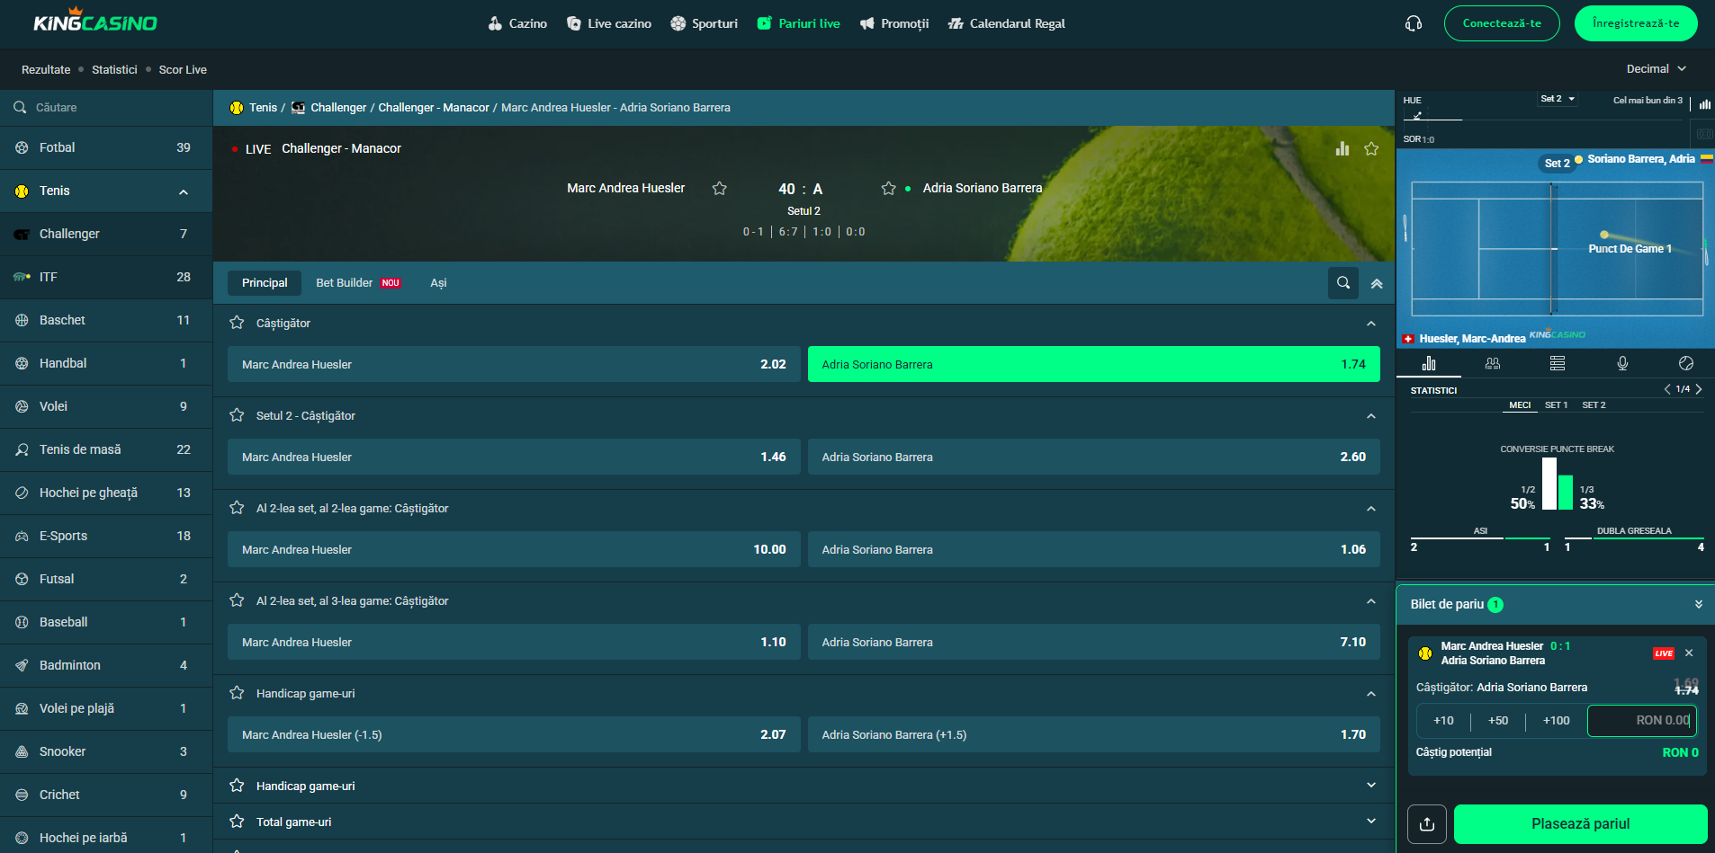Share bet slip icon button
The width and height of the screenshot is (1715, 853).
pyautogui.click(x=1427, y=824)
